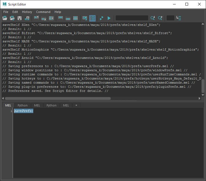The image size is (206, 181).
Task: Click the 'saveShelf MotionGraphics' history line
Action: click(x=101, y=50)
